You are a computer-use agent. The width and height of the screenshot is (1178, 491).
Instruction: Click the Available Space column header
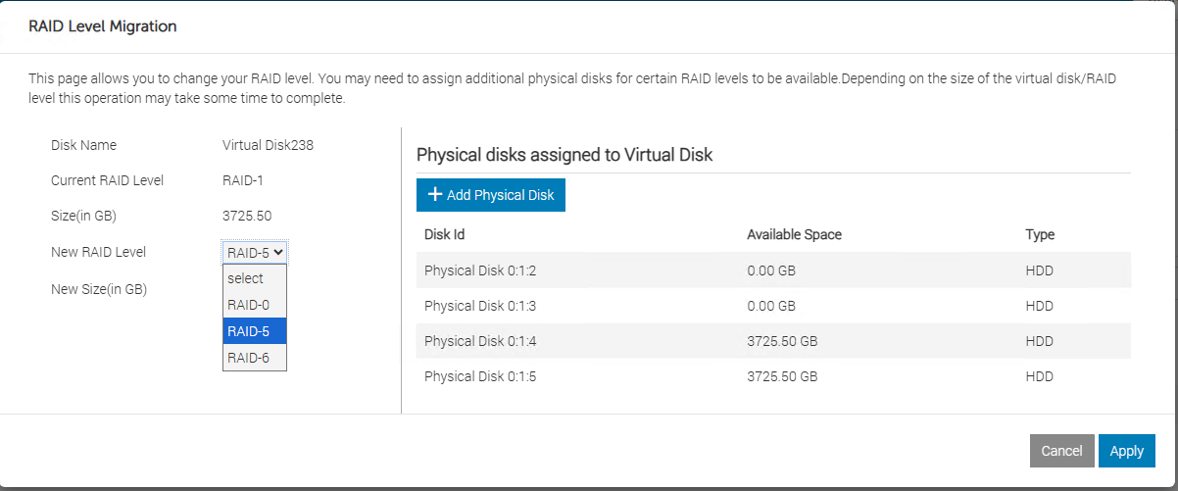click(x=794, y=234)
